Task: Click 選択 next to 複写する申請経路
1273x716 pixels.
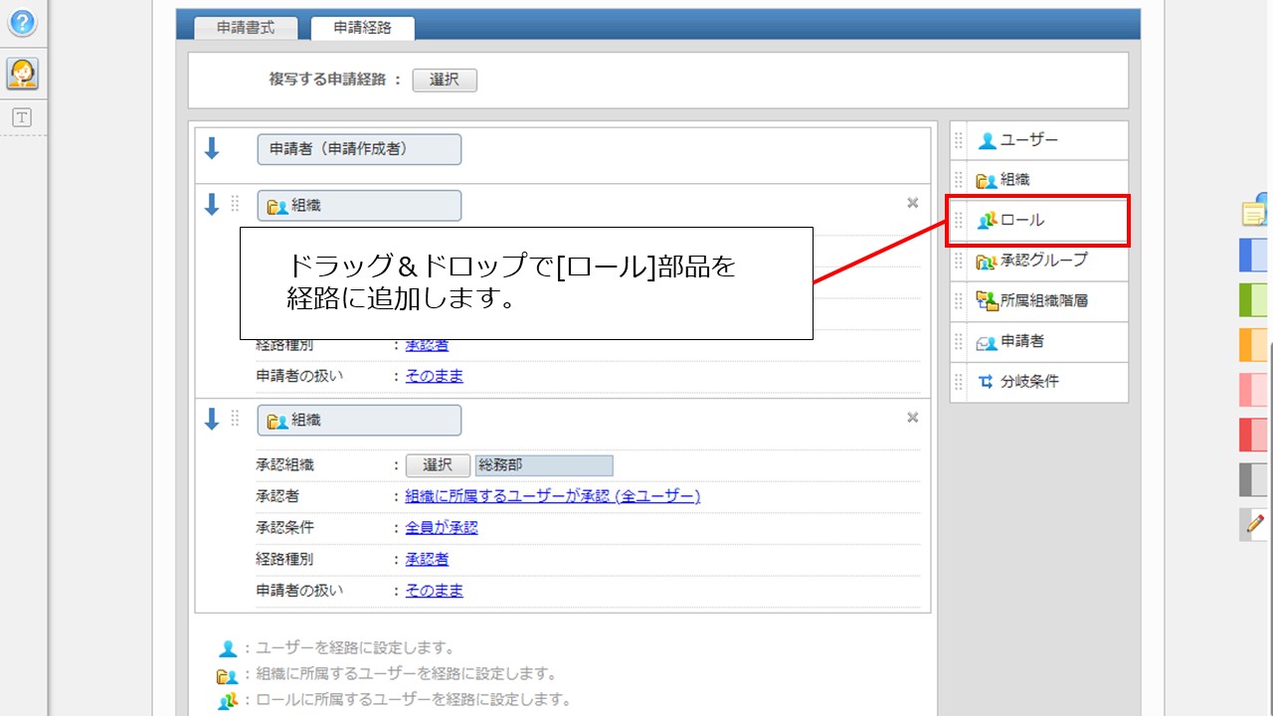Action: pyautogui.click(x=445, y=81)
